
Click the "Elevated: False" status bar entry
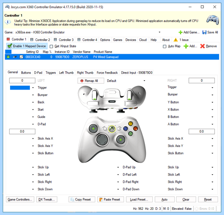pos(181,209)
